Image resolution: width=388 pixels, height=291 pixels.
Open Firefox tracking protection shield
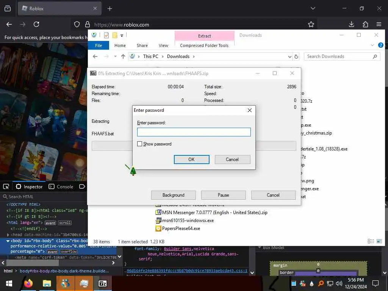pyautogui.click(x=77, y=25)
